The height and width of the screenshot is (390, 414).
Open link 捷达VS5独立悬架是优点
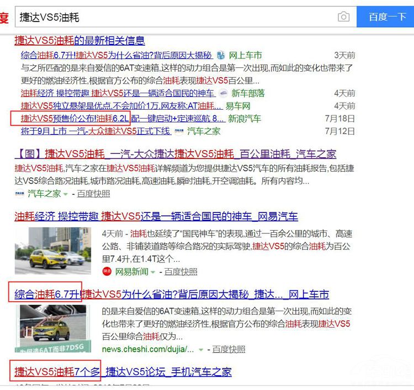[x=122, y=106]
